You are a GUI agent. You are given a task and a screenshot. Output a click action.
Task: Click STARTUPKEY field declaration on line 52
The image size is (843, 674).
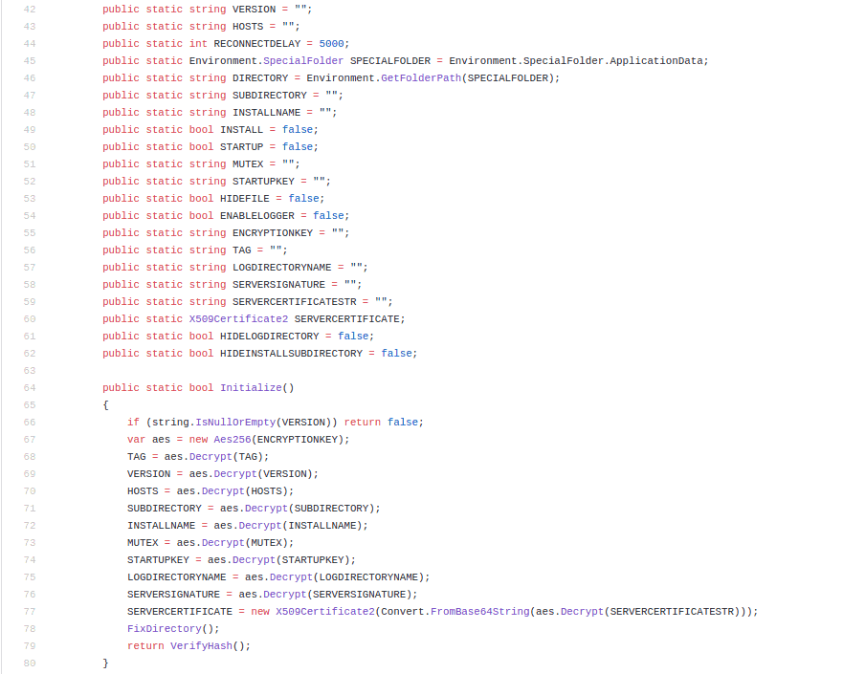(x=263, y=181)
